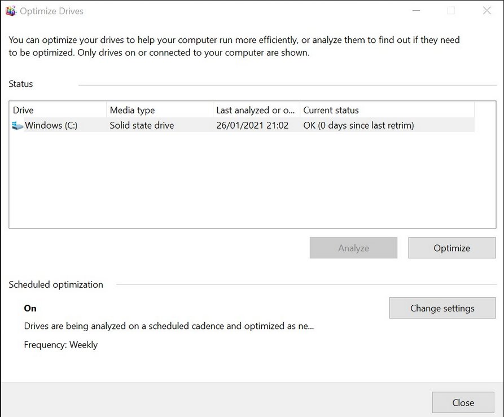Sort by the Media type column header

pyautogui.click(x=160, y=110)
